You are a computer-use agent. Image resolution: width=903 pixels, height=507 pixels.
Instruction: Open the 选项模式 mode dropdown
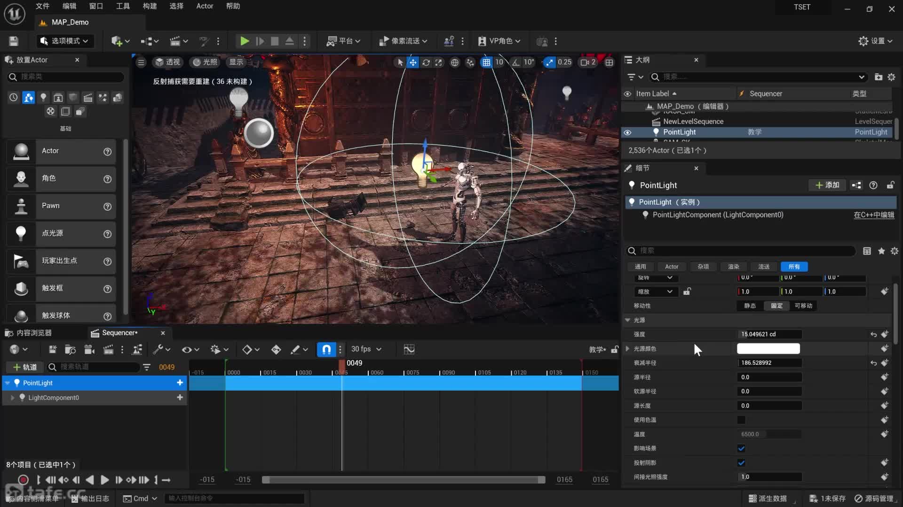[64, 41]
